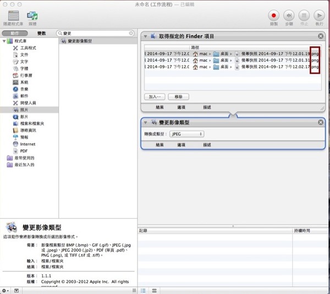Click the 停止 (Stop) toolbar icon
This screenshot has height=294, width=330.
pyautogui.click(x=304, y=16)
